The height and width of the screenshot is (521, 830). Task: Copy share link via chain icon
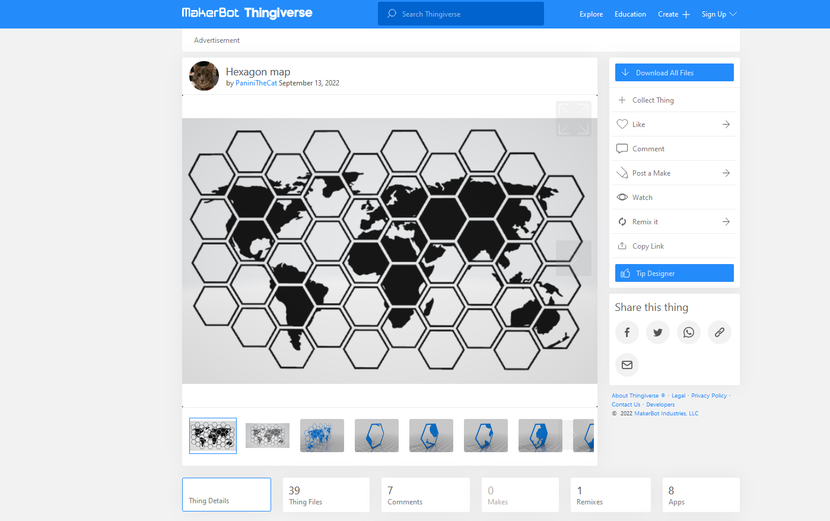(720, 332)
